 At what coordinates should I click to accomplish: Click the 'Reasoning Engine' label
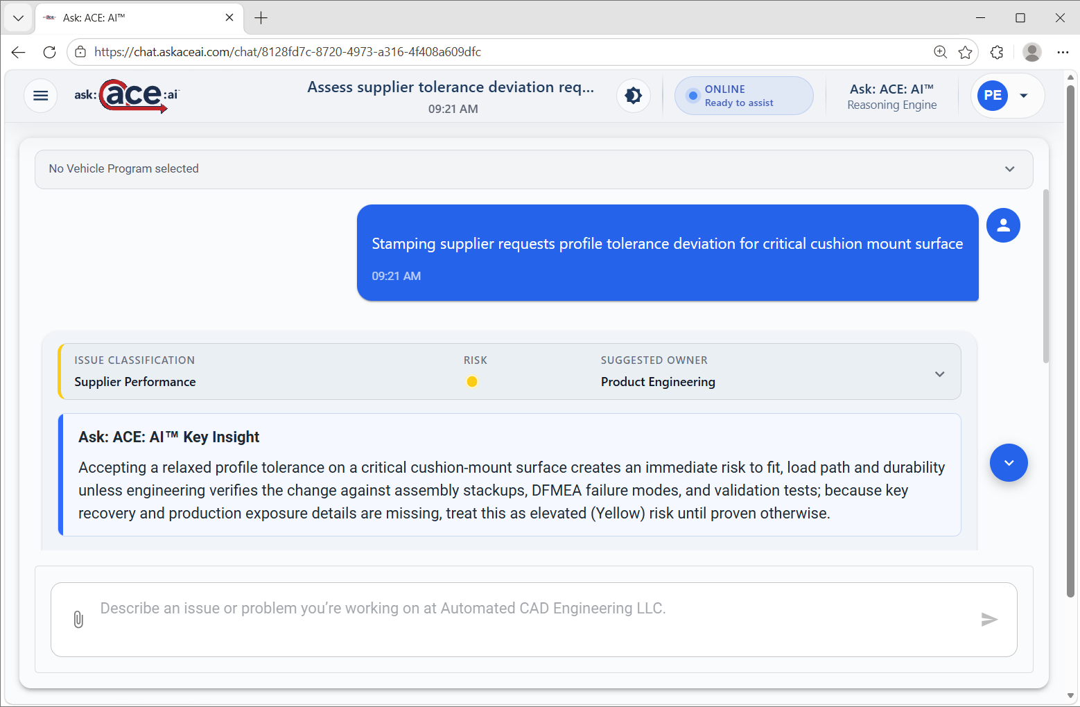(891, 105)
